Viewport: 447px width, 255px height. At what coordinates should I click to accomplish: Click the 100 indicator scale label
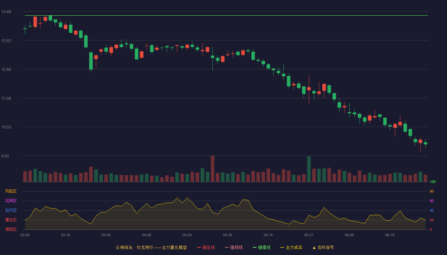point(433,182)
